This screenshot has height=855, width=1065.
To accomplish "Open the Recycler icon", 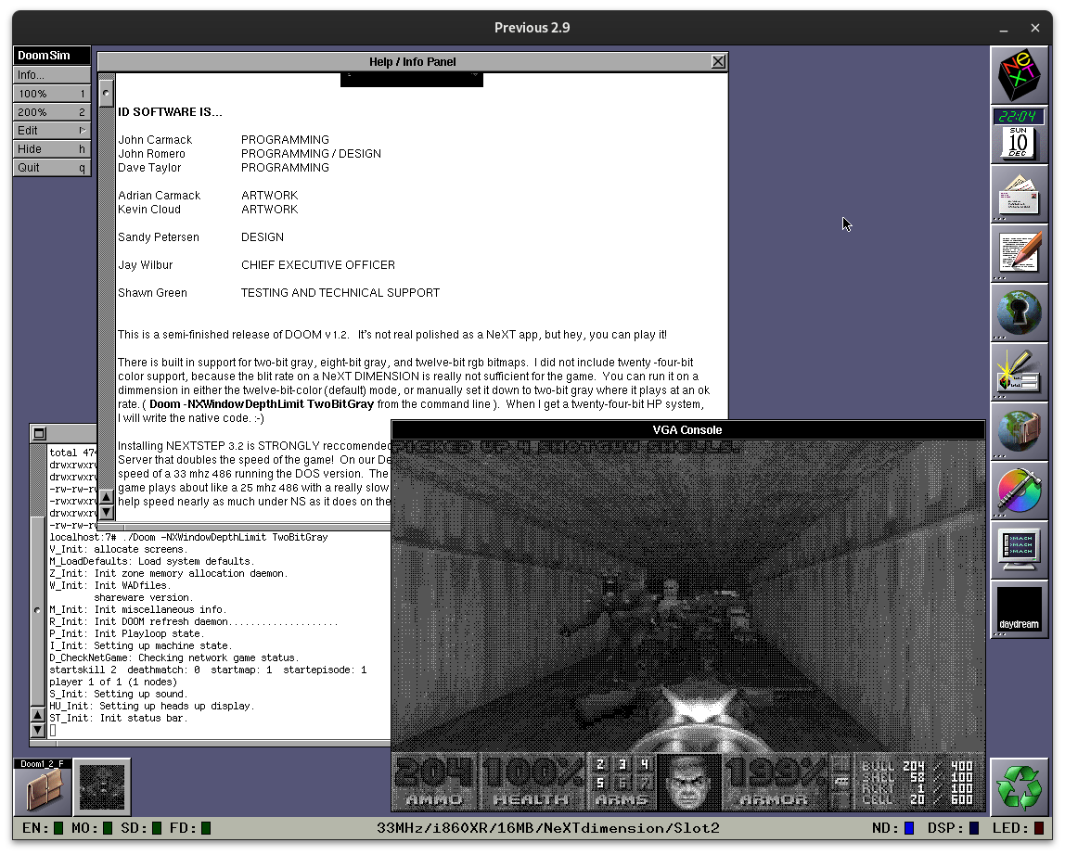I will click(1020, 787).
